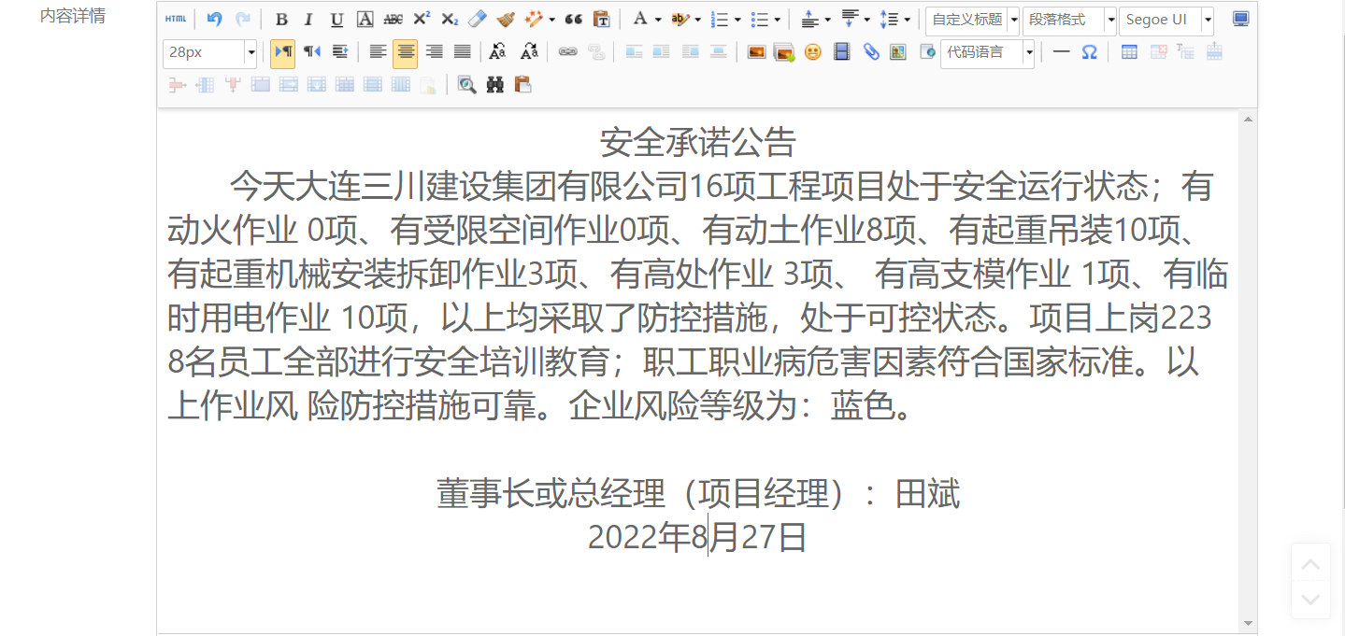Clear formatting with the eraser icon
Screen dimensions: 1345x636
click(478, 20)
